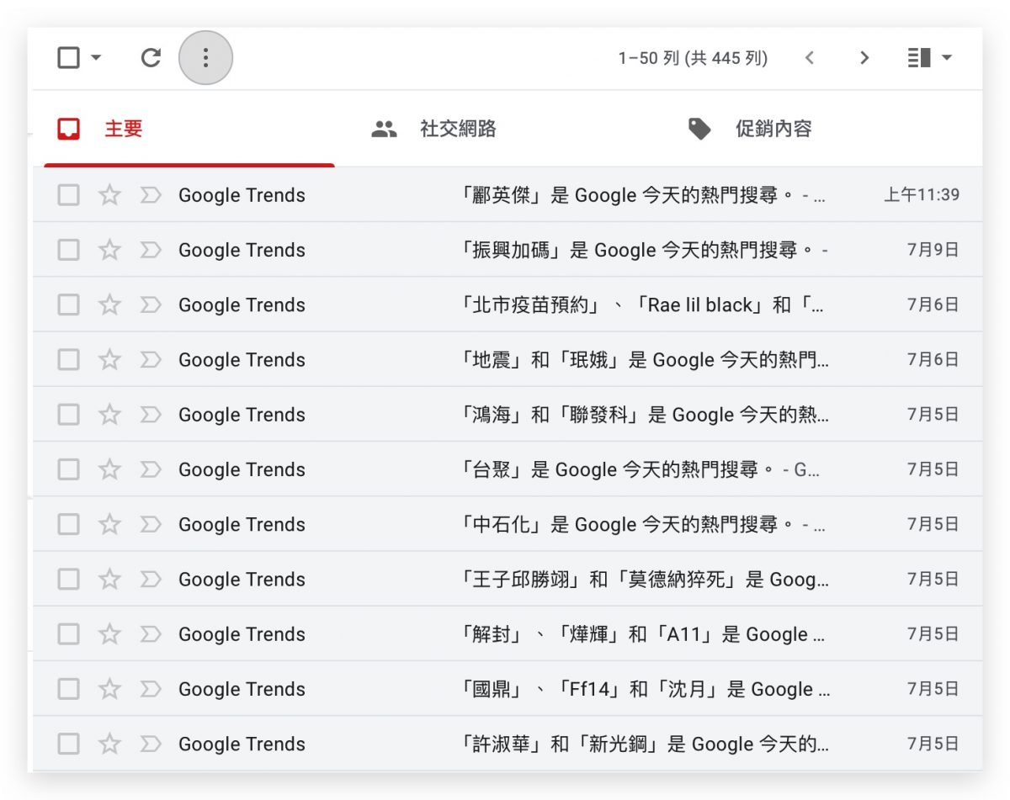Star the 「王子邱勝翊」 email

pos(109,580)
